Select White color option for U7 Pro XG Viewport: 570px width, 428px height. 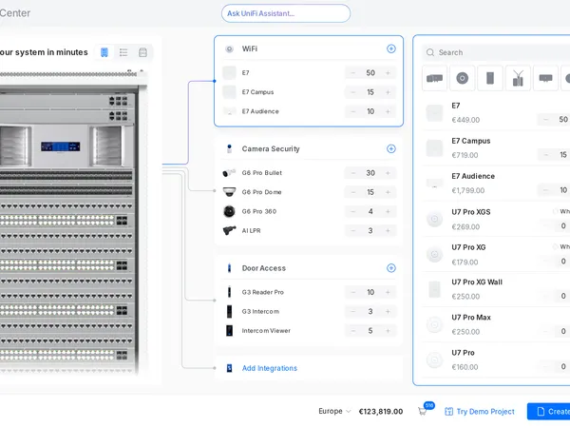tap(561, 246)
